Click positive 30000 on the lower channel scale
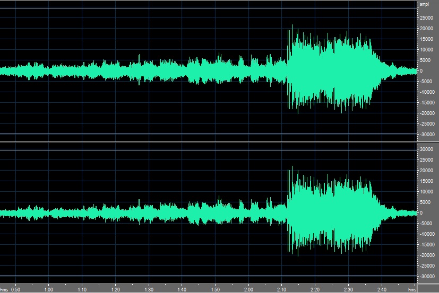Viewport: 439px width, 293px height. [426, 149]
